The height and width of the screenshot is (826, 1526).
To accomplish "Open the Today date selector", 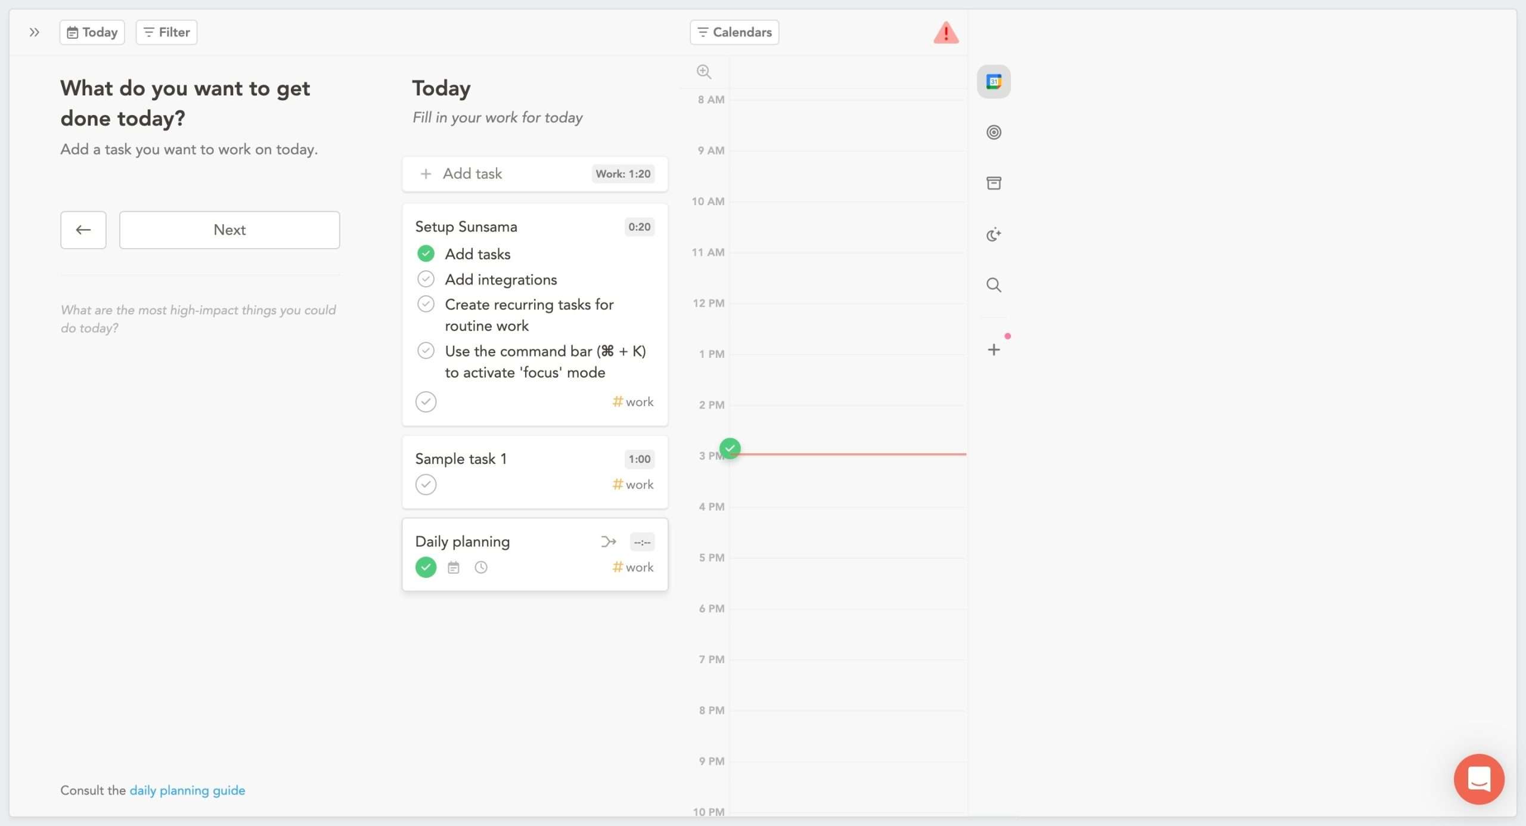I will (92, 32).
